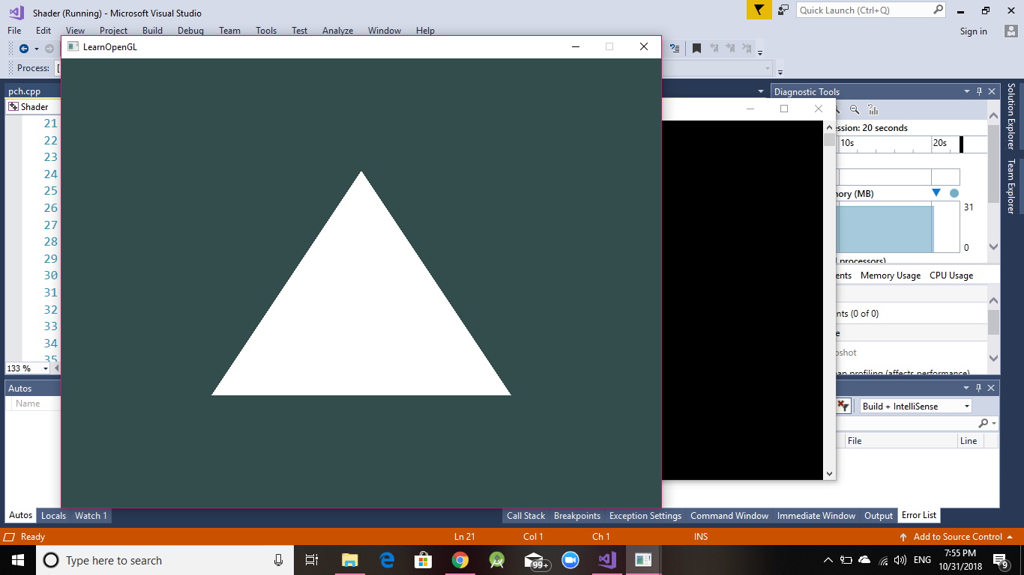Screen dimensions: 1024x575
Task: Click the member list toolbar icon
Action: 675,49
